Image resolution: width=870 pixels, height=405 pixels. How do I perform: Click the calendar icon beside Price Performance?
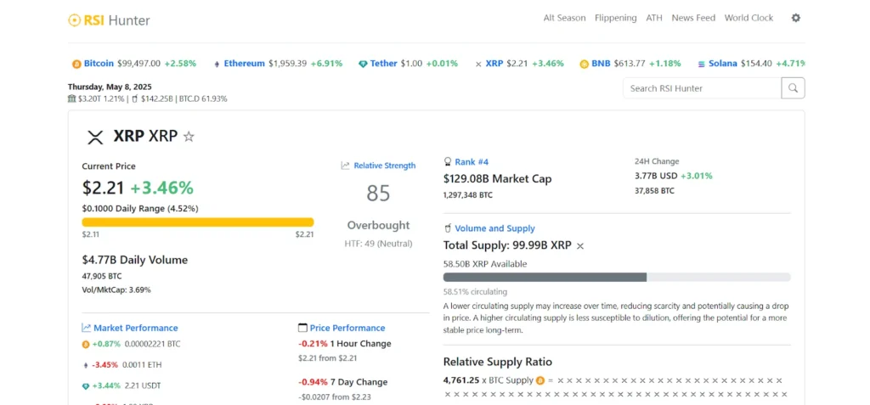click(x=302, y=328)
